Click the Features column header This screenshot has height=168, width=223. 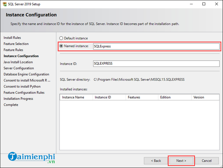click(142, 97)
